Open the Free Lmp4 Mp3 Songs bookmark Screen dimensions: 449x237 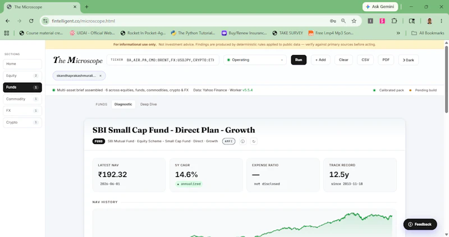[331, 33]
